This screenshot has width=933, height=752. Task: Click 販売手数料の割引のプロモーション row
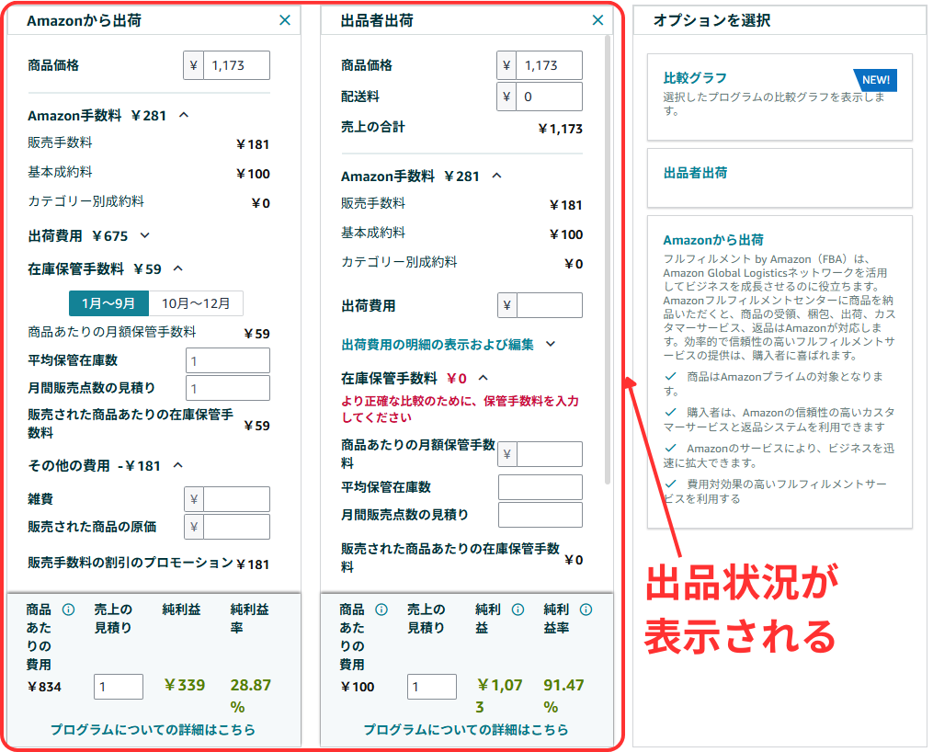tap(149, 564)
